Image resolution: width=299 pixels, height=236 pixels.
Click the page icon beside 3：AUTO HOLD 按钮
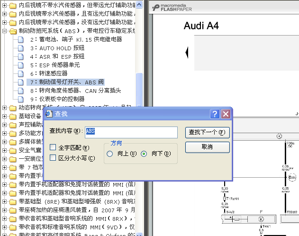coord(21,48)
